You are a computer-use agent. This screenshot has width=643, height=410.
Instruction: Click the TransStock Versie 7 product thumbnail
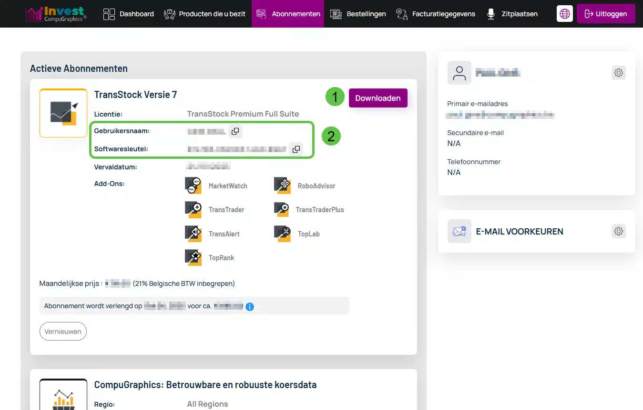click(63, 113)
